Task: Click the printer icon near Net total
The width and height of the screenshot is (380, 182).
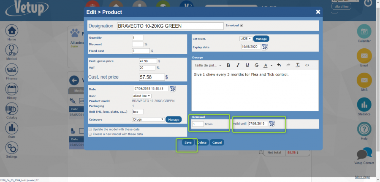Action: (261, 153)
